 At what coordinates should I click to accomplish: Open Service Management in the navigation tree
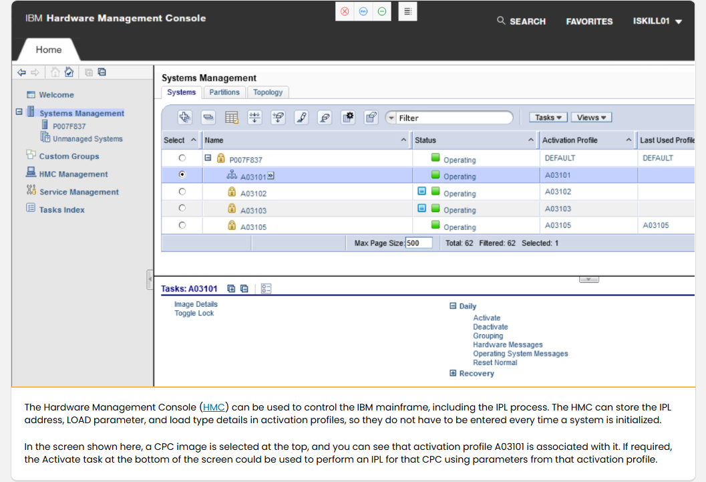click(79, 192)
